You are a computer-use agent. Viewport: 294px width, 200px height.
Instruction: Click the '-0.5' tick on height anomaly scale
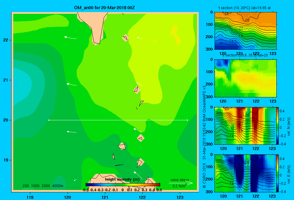click(x=85, y=190)
